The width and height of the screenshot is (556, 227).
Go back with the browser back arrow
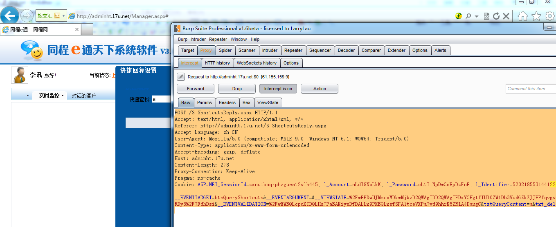pos(10,16)
